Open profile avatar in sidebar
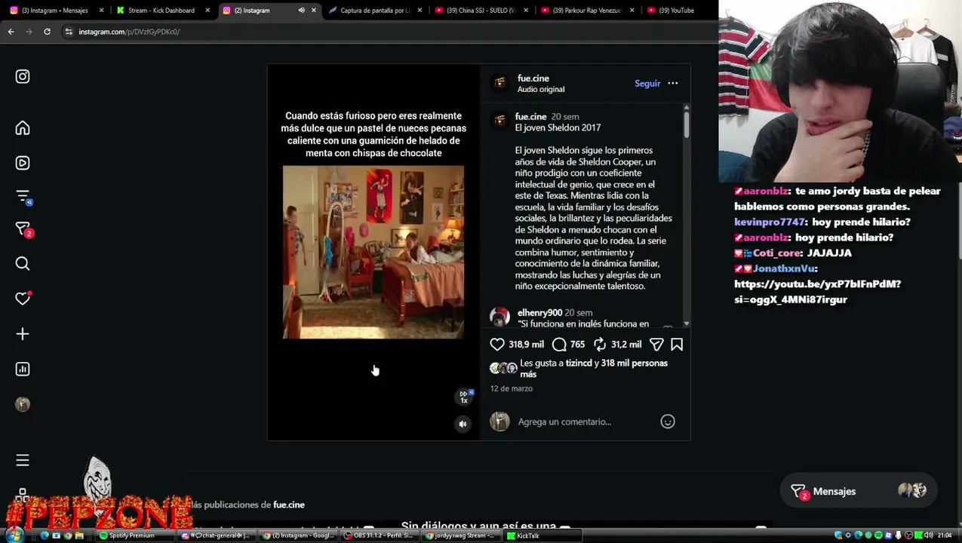The height and width of the screenshot is (543, 962). click(x=23, y=404)
